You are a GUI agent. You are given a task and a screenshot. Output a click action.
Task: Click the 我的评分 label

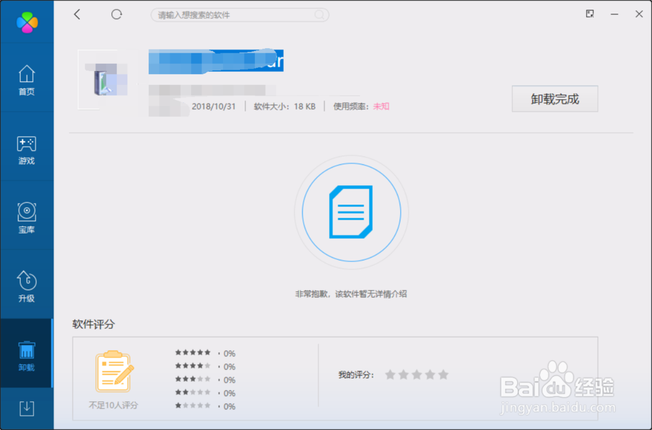tap(356, 375)
